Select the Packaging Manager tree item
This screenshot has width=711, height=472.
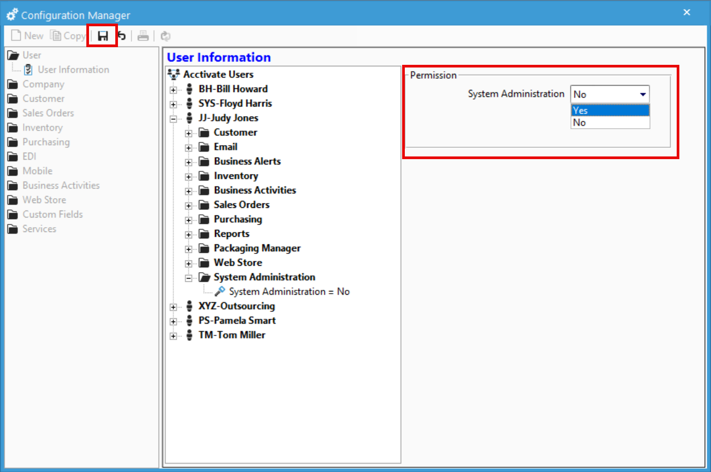click(257, 248)
